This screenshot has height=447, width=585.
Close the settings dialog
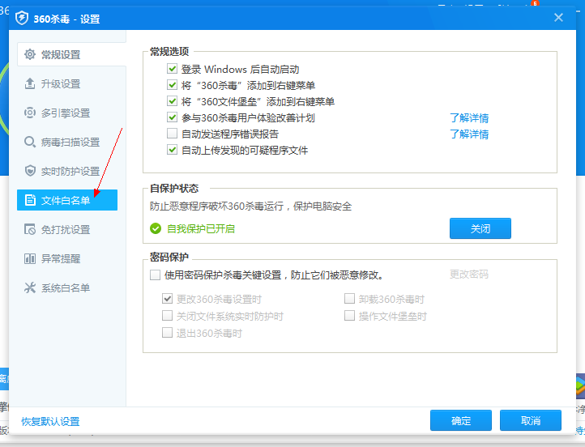point(558,18)
